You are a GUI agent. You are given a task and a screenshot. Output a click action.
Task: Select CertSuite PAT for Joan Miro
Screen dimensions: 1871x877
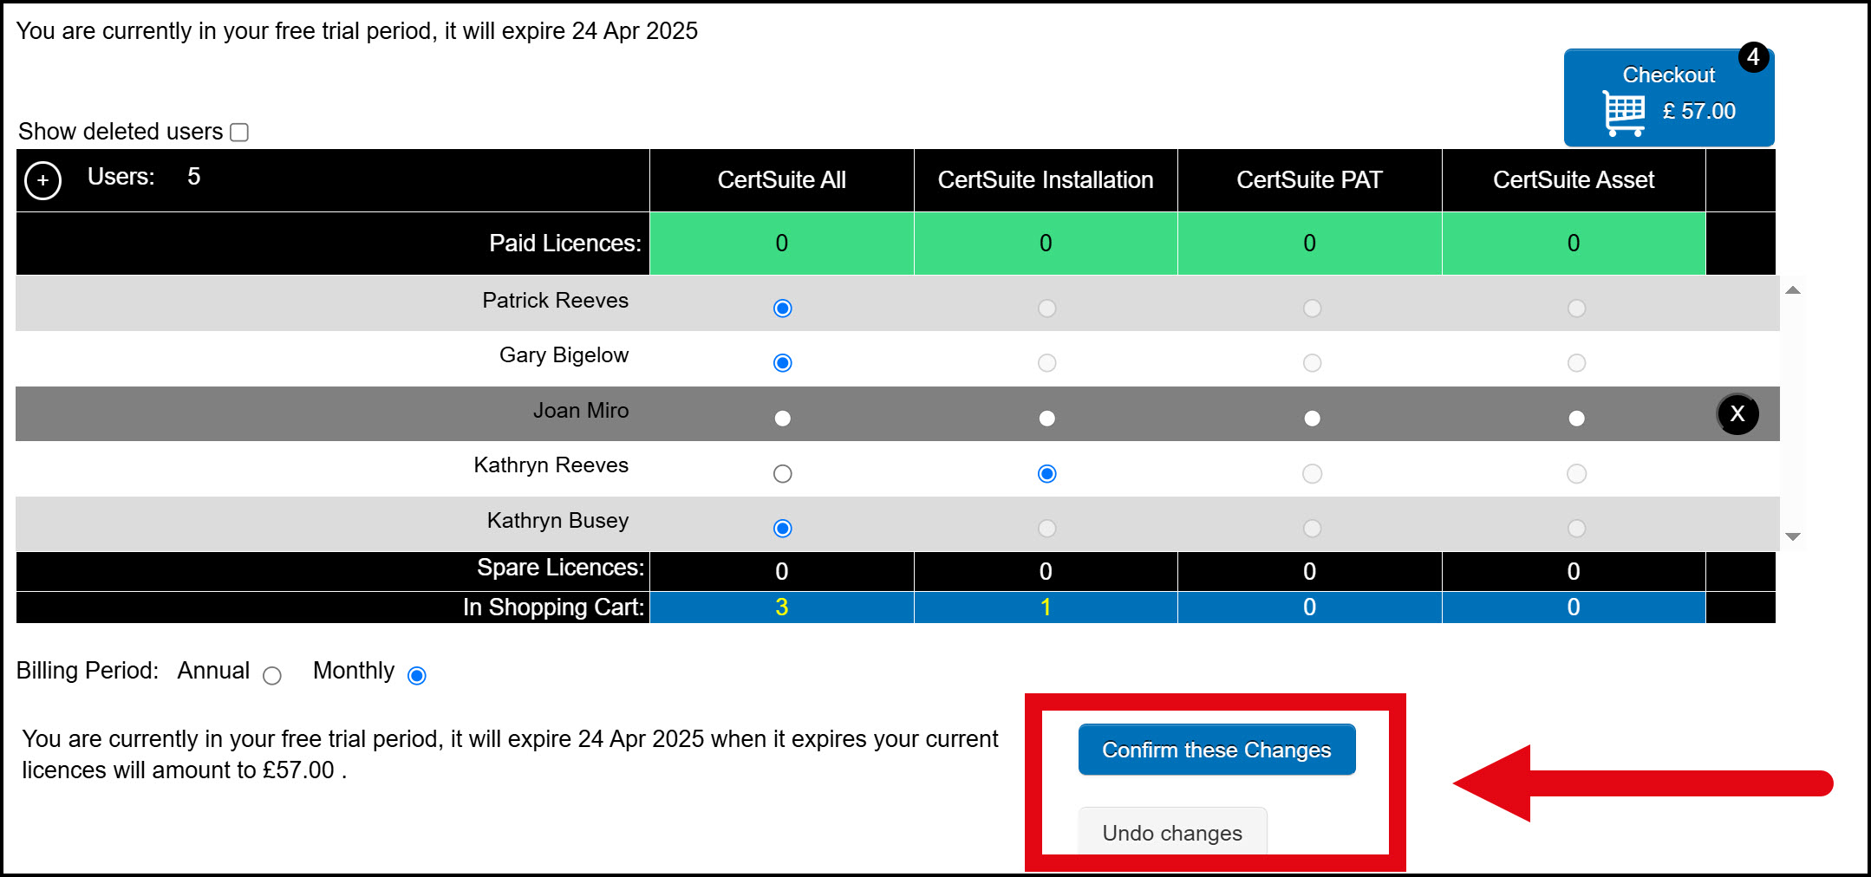coord(1312,419)
